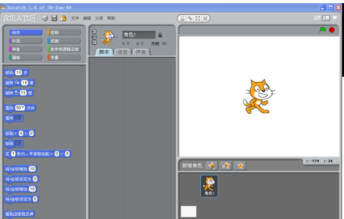Toggle the sprite drag lock icon
The width and height of the screenshot is (344, 219).
tap(160, 35)
